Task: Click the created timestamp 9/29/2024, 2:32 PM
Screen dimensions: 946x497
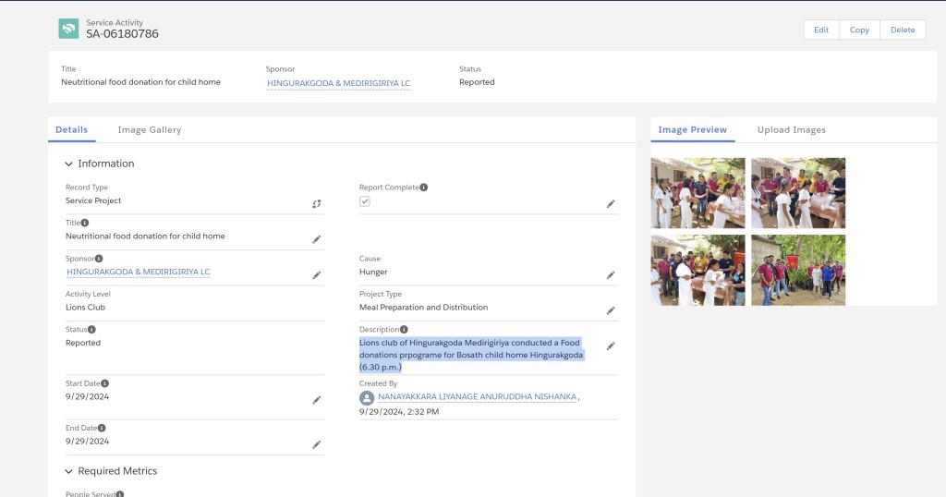Action: click(399, 412)
